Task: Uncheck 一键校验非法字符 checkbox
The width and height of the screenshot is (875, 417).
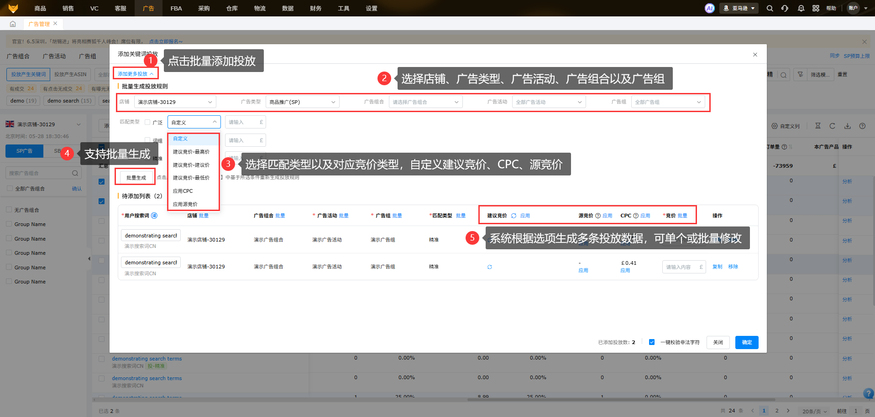Action: coord(652,342)
